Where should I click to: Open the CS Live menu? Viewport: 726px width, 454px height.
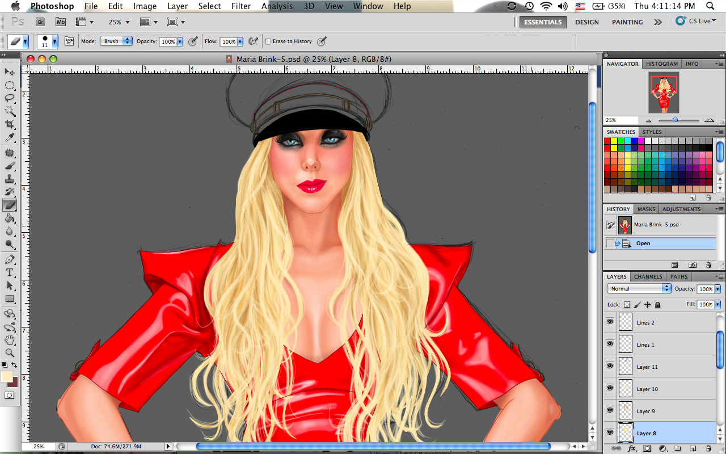pyautogui.click(x=697, y=22)
